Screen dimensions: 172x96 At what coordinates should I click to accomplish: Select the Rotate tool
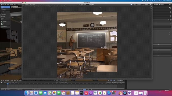point(5,14)
